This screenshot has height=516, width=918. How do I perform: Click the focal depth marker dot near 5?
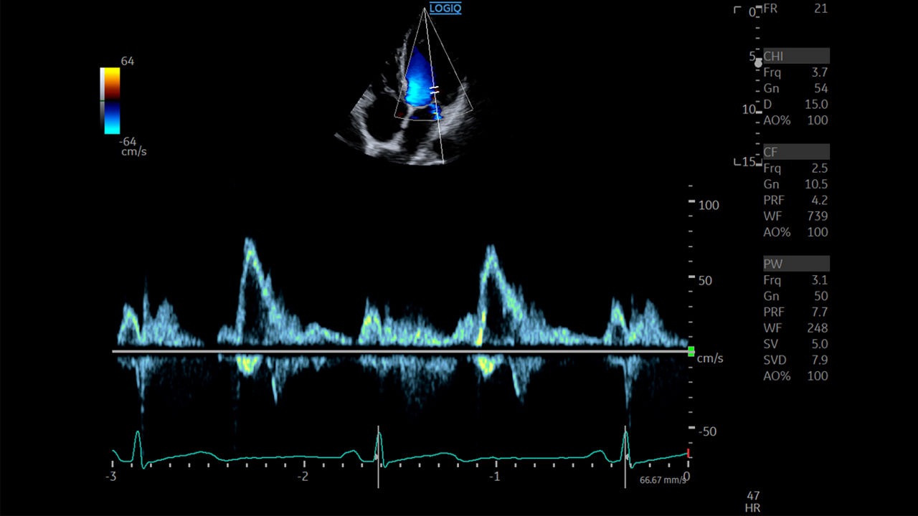[x=758, y=63]
